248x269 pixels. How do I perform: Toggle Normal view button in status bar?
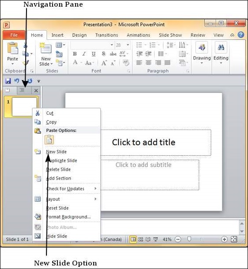pos(133,239)
